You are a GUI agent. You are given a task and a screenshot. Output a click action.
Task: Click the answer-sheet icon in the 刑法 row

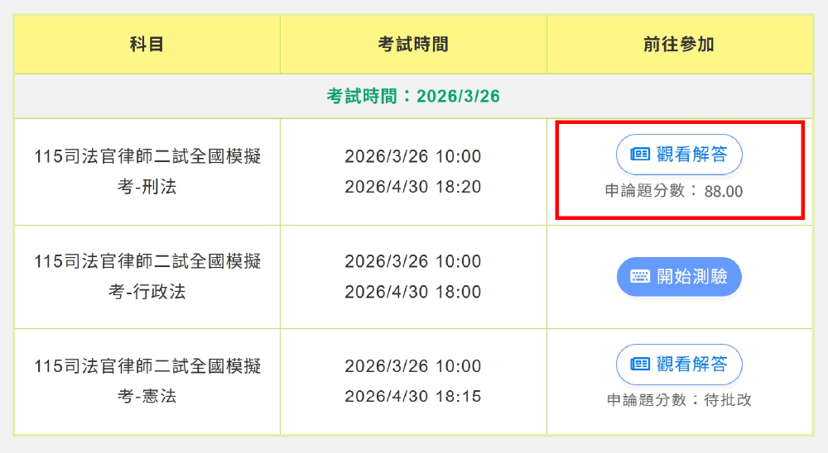click(x=640, y=155)
